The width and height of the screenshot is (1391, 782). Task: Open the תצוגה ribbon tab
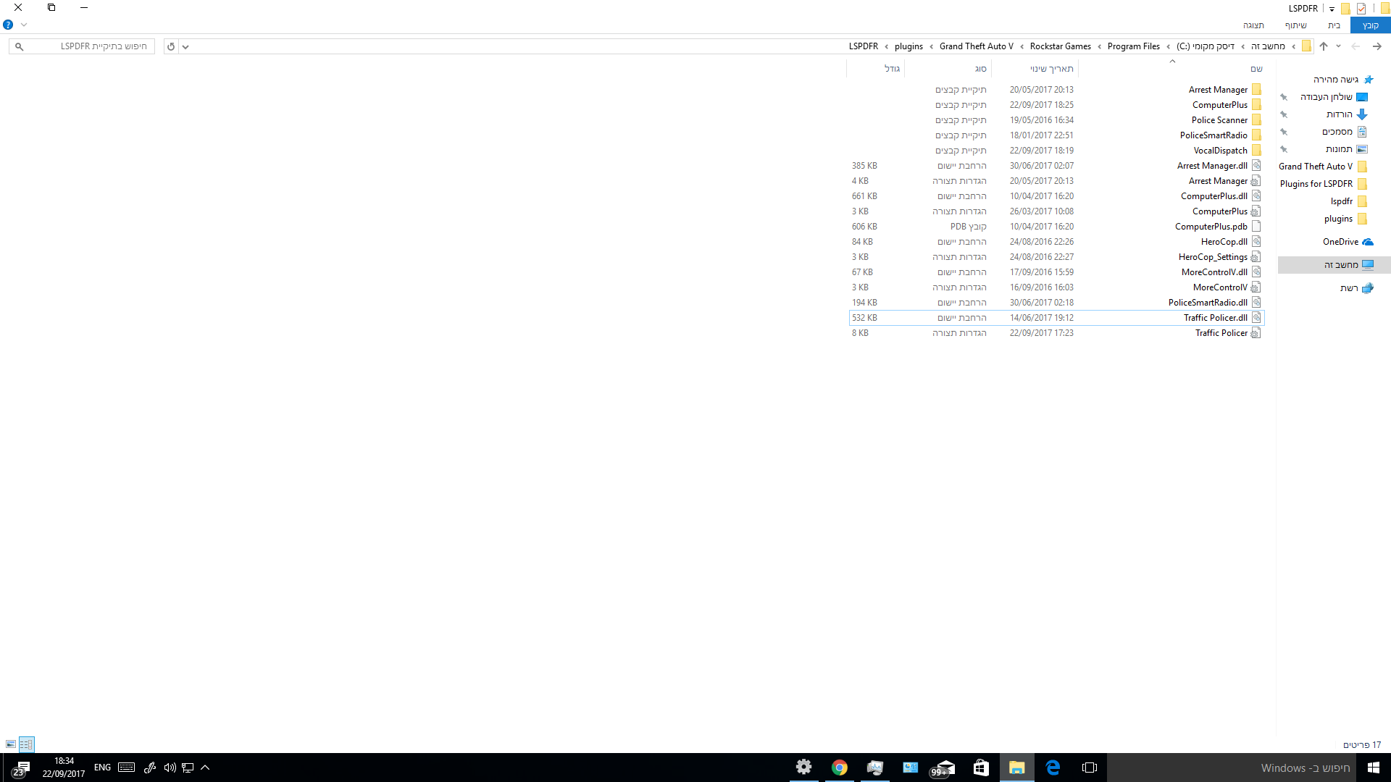[1253, 25]
